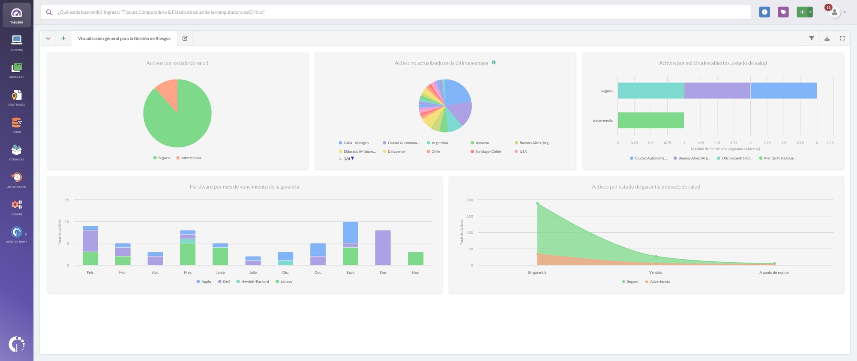Click the Activos por estado de salud title
Viewport: 857px width, 361px height.
pyautogui.click(x=177, y=63)
